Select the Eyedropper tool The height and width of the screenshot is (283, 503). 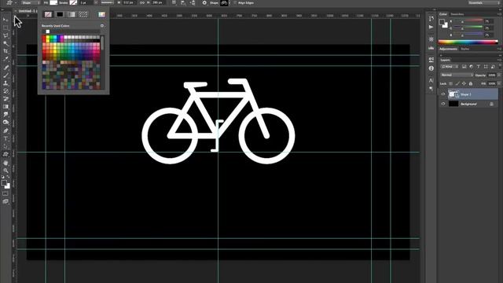point(6,59)
